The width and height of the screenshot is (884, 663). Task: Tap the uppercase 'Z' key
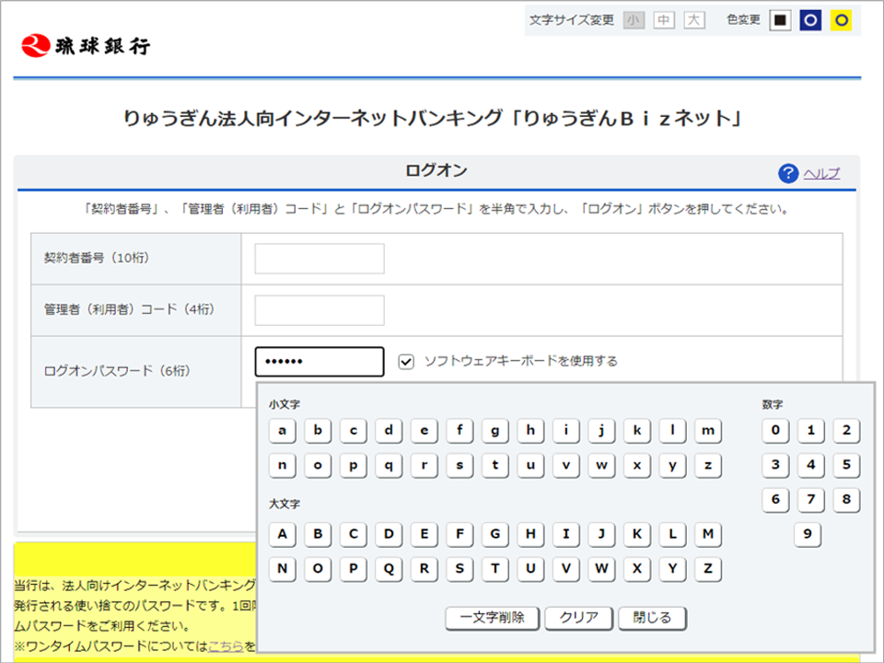point(708,569)
